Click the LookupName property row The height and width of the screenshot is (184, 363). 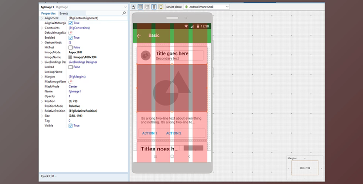click(x=83, y=72)
